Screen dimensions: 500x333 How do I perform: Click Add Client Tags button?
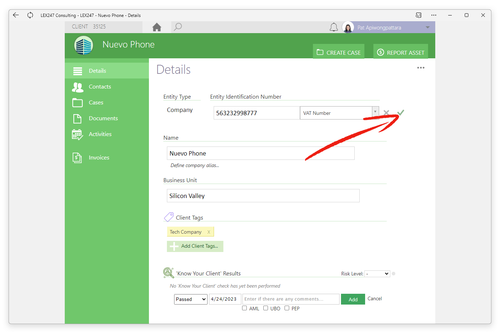[x=195, y=246]
